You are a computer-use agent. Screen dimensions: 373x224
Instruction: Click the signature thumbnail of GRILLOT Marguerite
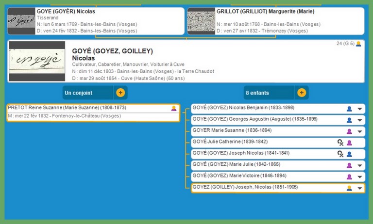(201, 21)
